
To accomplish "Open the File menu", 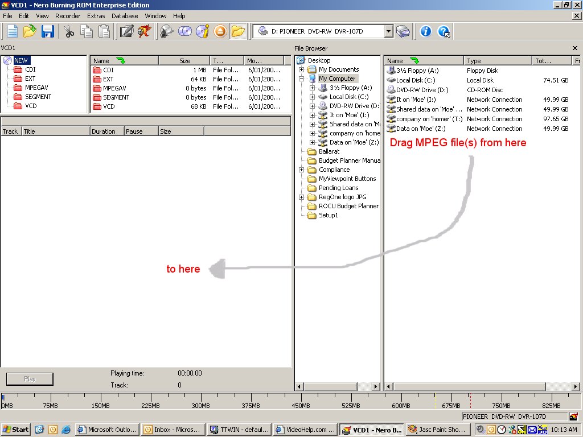I will click(7, 16).
